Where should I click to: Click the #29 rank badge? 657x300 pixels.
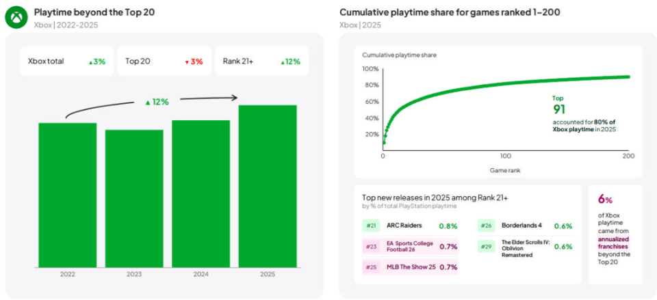click(x=487, y=246)
